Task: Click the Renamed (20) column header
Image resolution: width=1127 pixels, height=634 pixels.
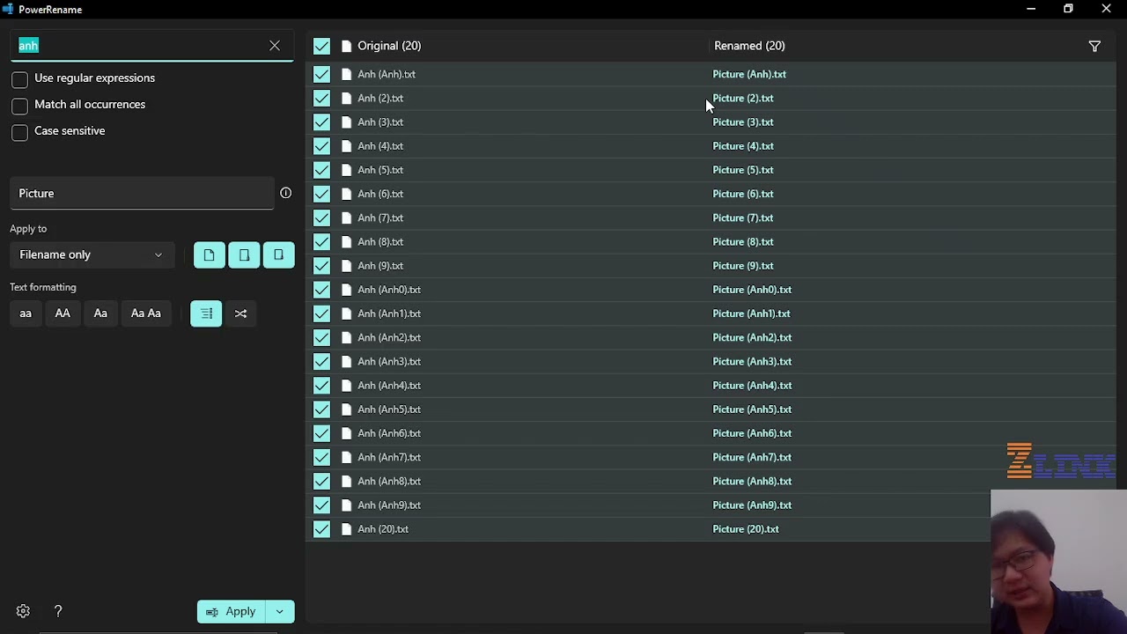Action: click(749, 46)
